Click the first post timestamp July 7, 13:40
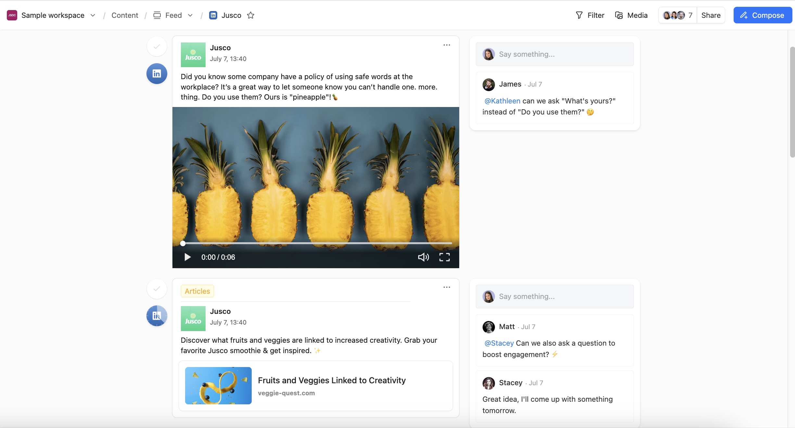The width and height of the screenshot is (795, 428). [228, 59]
